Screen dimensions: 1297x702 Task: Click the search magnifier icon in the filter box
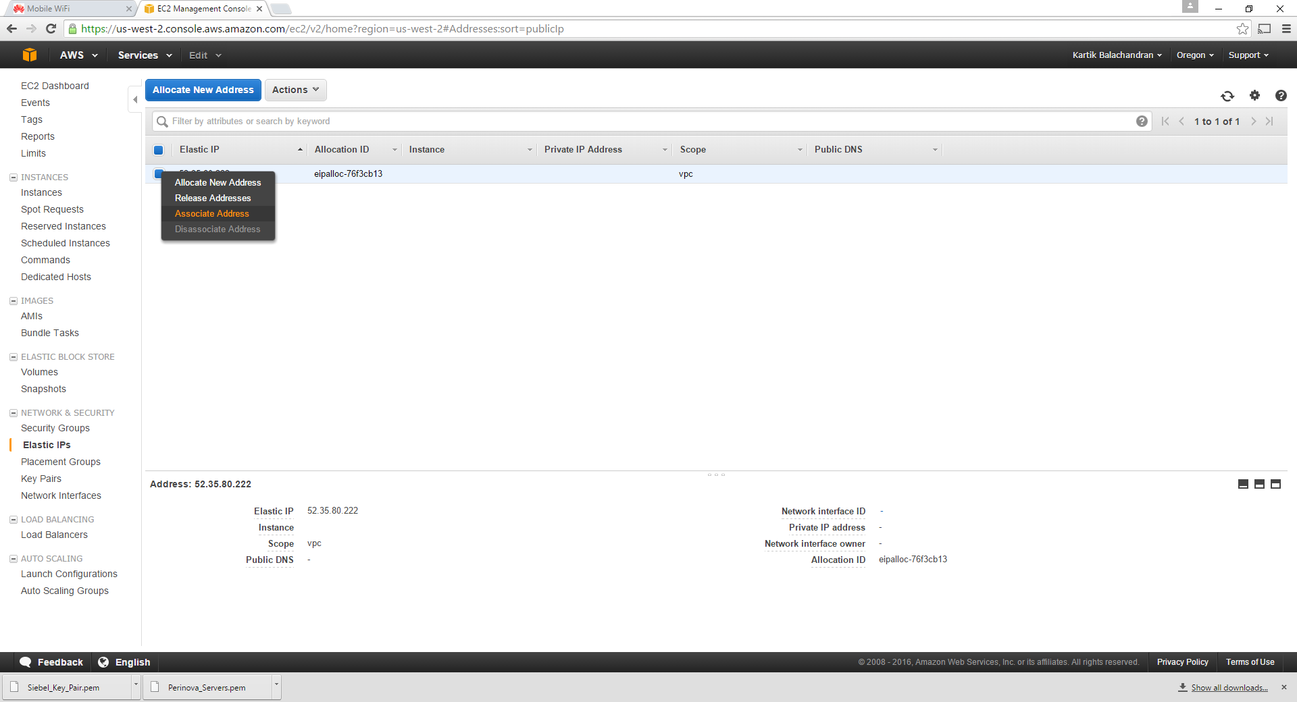pos(162,122)
